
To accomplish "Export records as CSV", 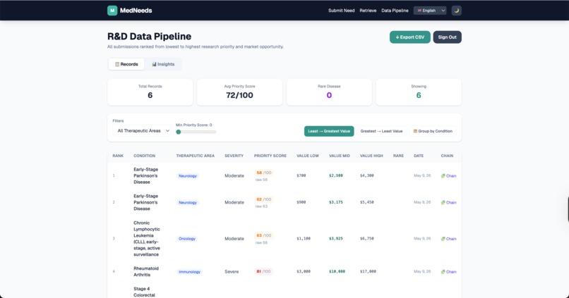I will 409,37.
